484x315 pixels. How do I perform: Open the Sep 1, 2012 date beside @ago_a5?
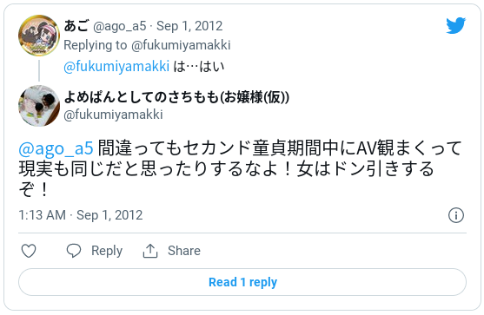189,26
